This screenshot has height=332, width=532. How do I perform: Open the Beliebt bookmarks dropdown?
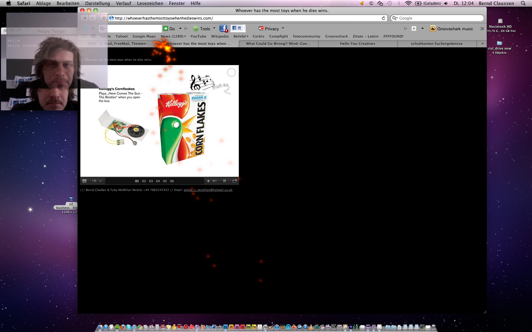pos(241,36)
